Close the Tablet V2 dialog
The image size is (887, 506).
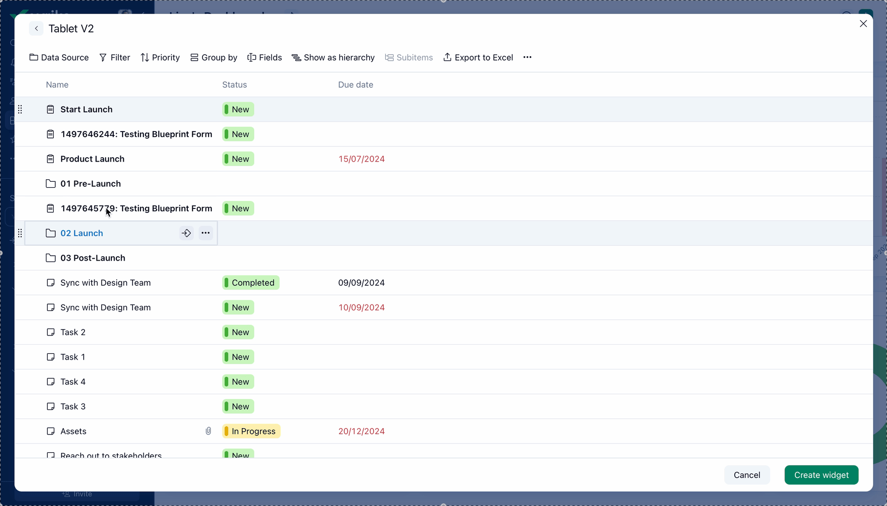[863, 24]
